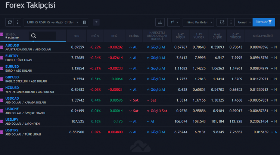
Task: Sort by the RATING column header
Action: click(134, 36)
